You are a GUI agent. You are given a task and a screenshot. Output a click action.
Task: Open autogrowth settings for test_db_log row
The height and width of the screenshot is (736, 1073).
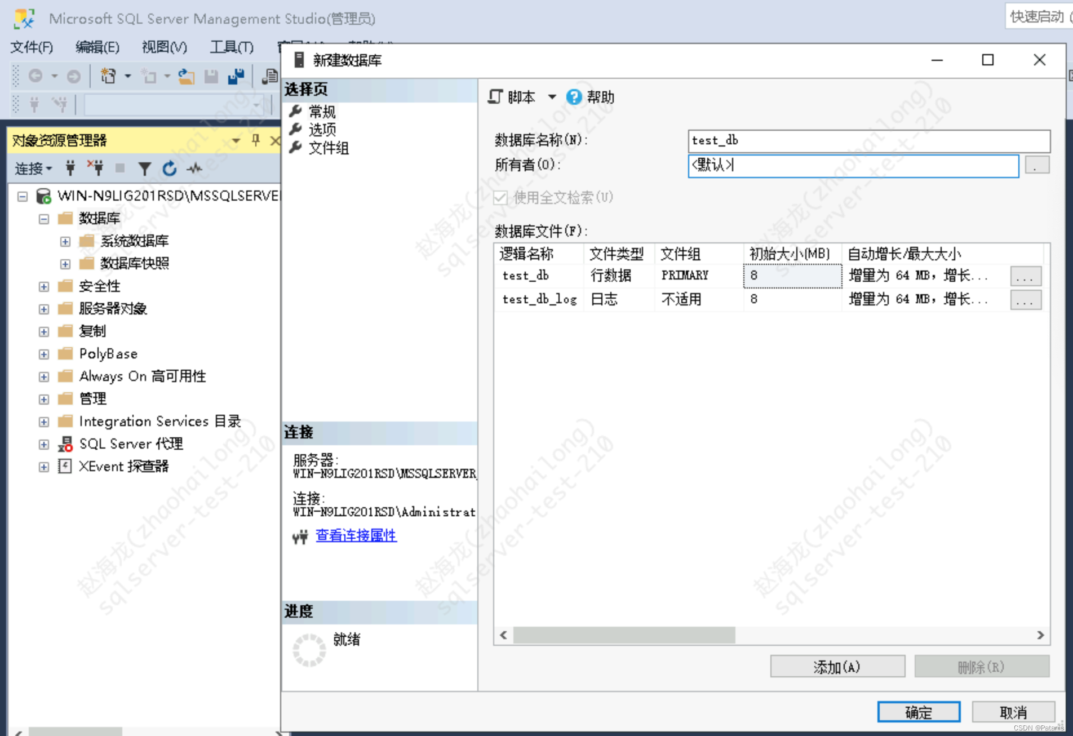click(1025, 300)
